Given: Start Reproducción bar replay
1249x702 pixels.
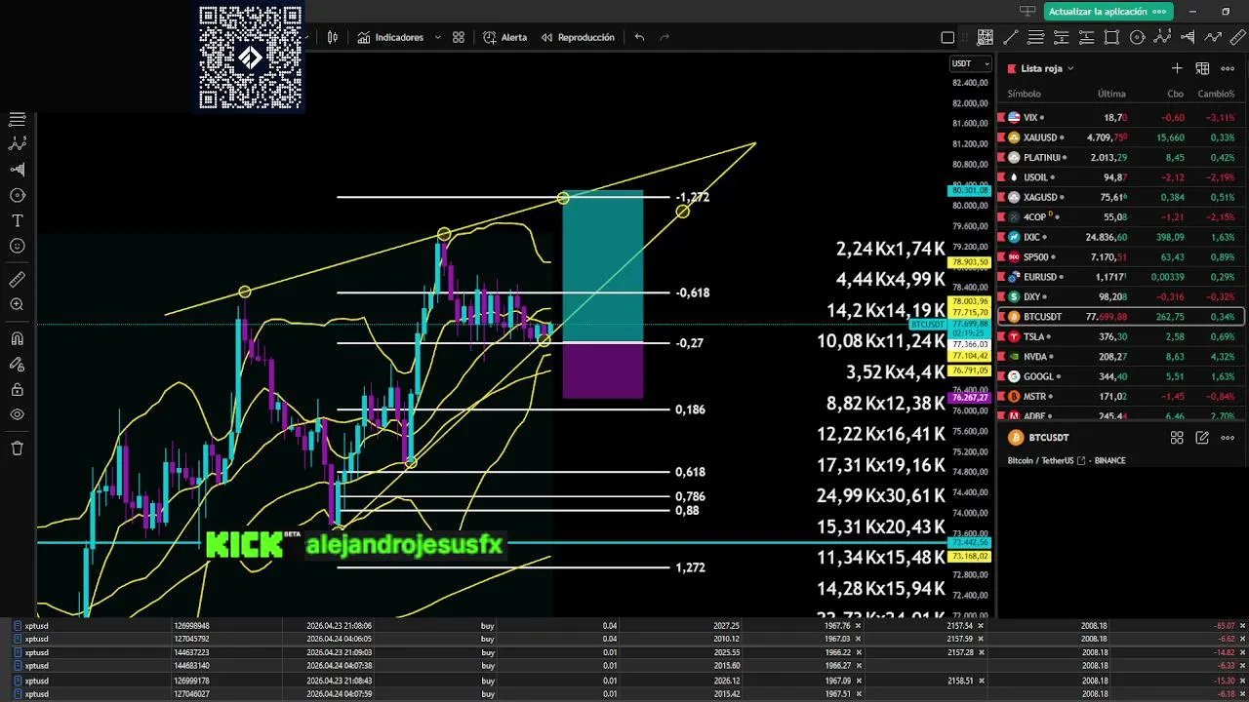Looking at the screenshot, I should (x=578, y=37).
